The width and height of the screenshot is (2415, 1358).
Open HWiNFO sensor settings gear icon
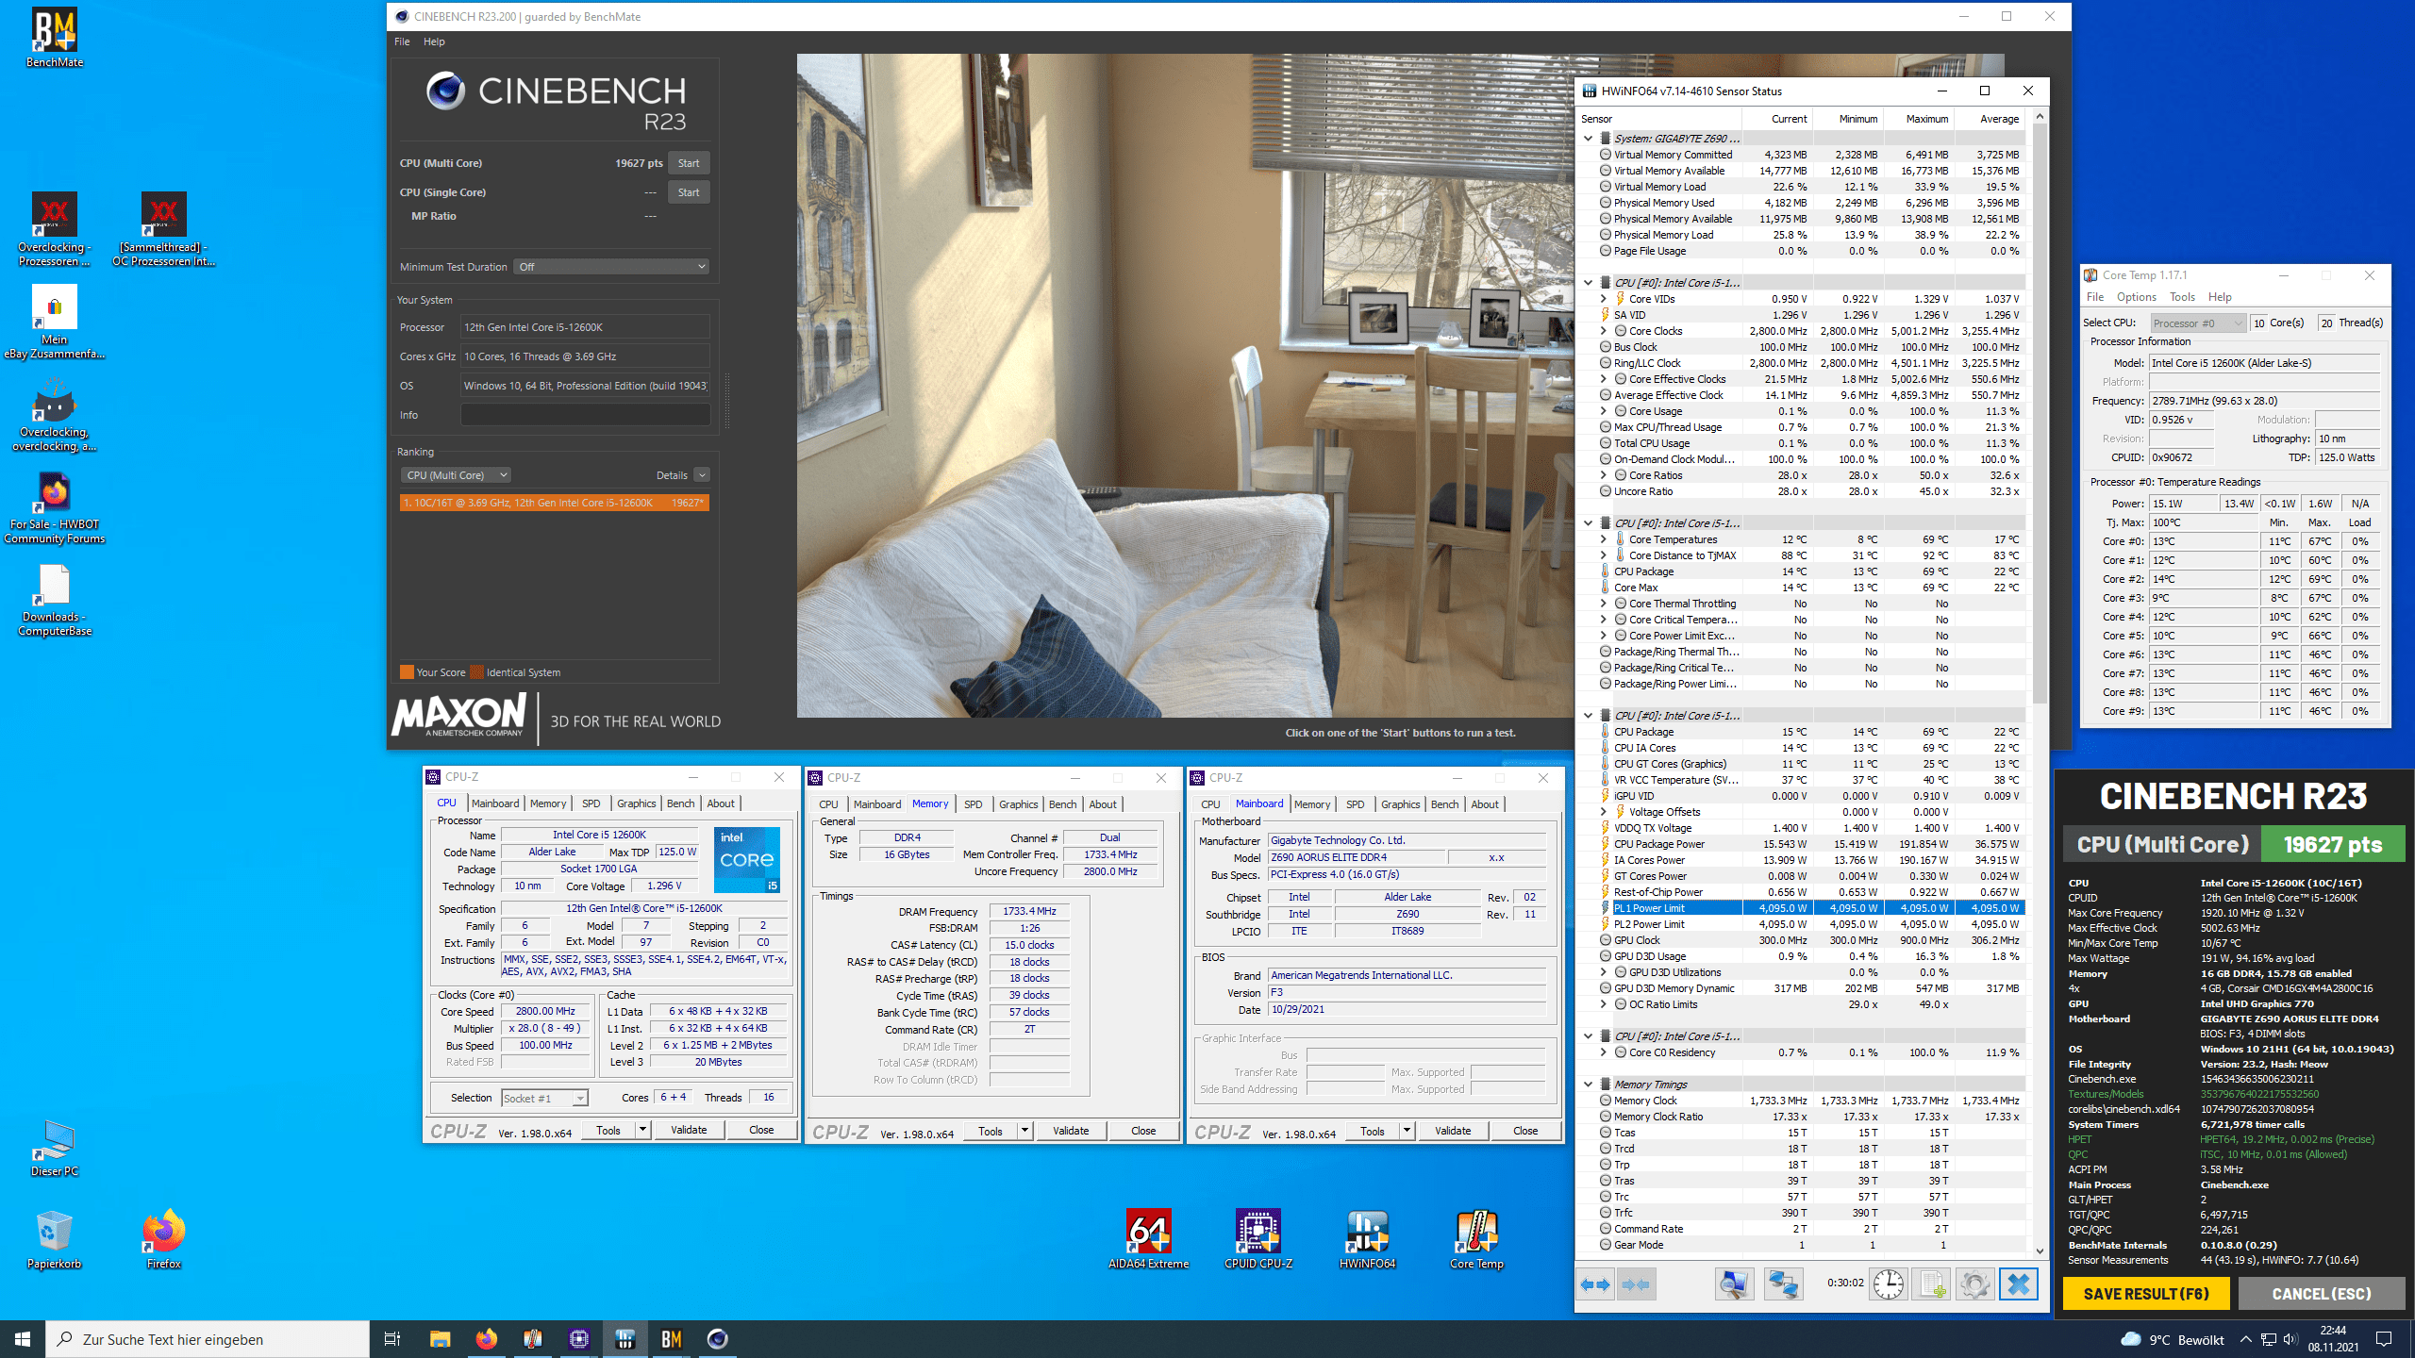(x=1974, y=1284)
